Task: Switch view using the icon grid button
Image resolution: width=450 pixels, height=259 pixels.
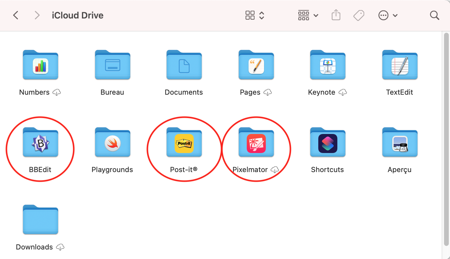Action: click(x=250, y=15)
